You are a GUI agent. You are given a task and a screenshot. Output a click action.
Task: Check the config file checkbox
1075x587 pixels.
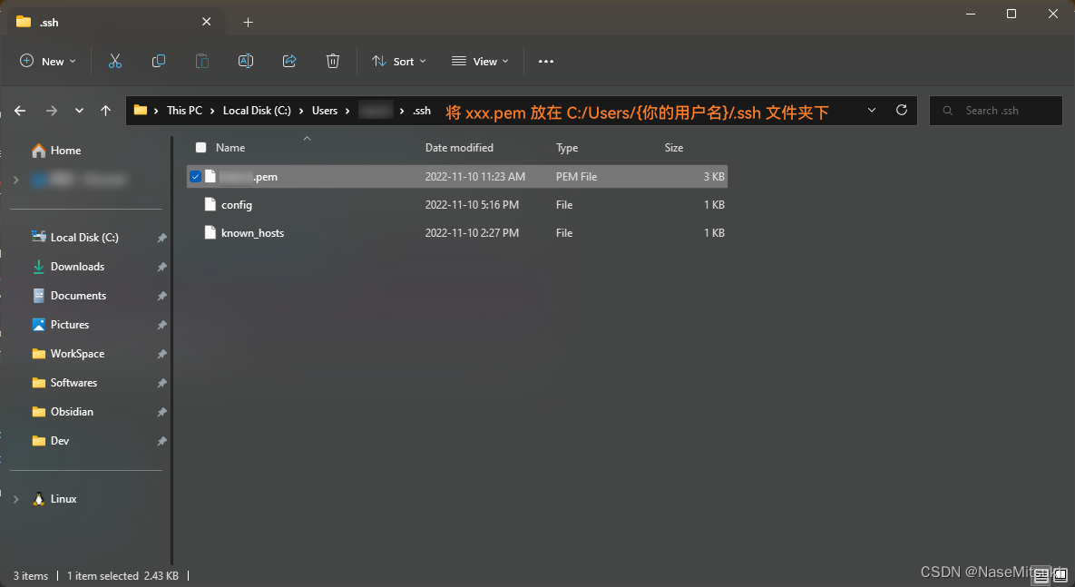click(x=195, y=204)
